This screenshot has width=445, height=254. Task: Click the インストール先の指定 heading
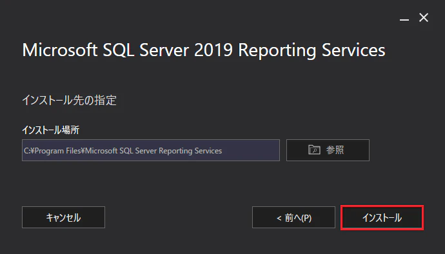pos(70,100)
